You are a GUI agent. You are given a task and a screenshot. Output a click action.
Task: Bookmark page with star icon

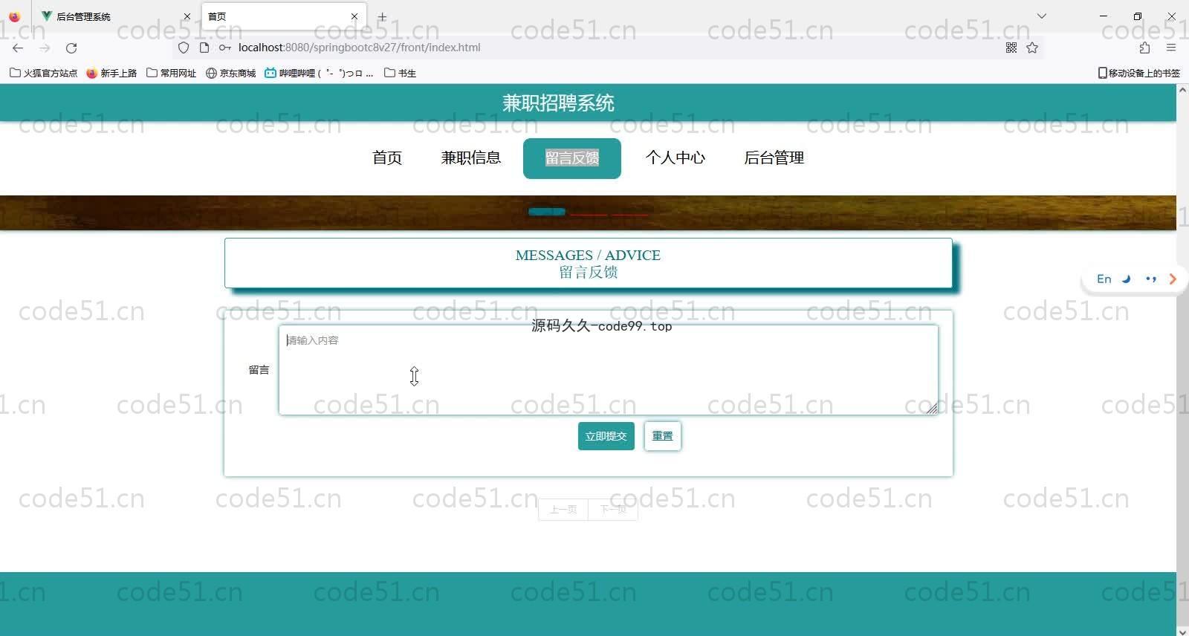tap(1032, 48)
